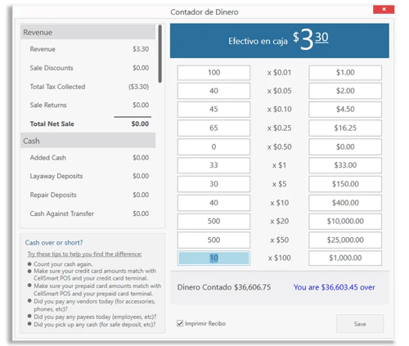Screen dimensions: 409x346
Task: Select the $50 bill quantity field
Action: tap(213, 240)
